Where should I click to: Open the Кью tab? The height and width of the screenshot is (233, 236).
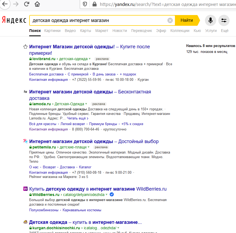pyautogui.click(x=197, y=31)
